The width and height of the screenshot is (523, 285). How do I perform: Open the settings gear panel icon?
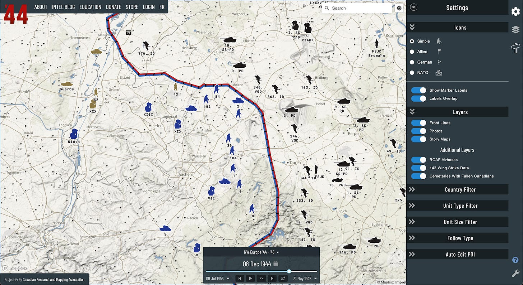[x=515, y=12]
